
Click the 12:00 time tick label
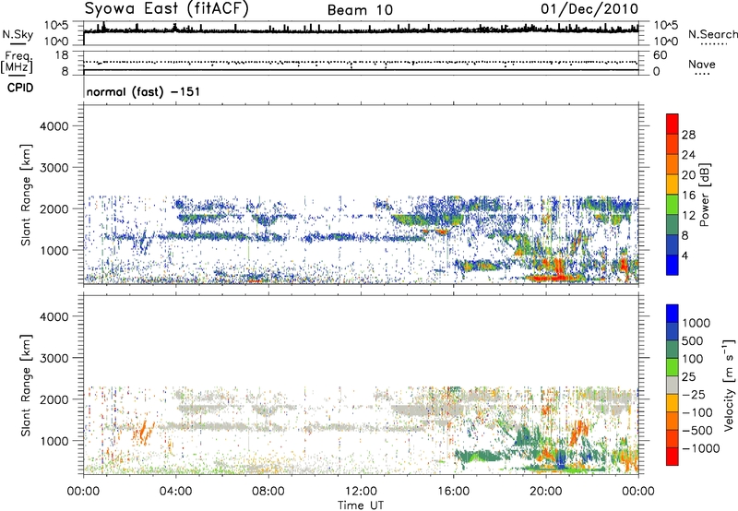point(361,492)
